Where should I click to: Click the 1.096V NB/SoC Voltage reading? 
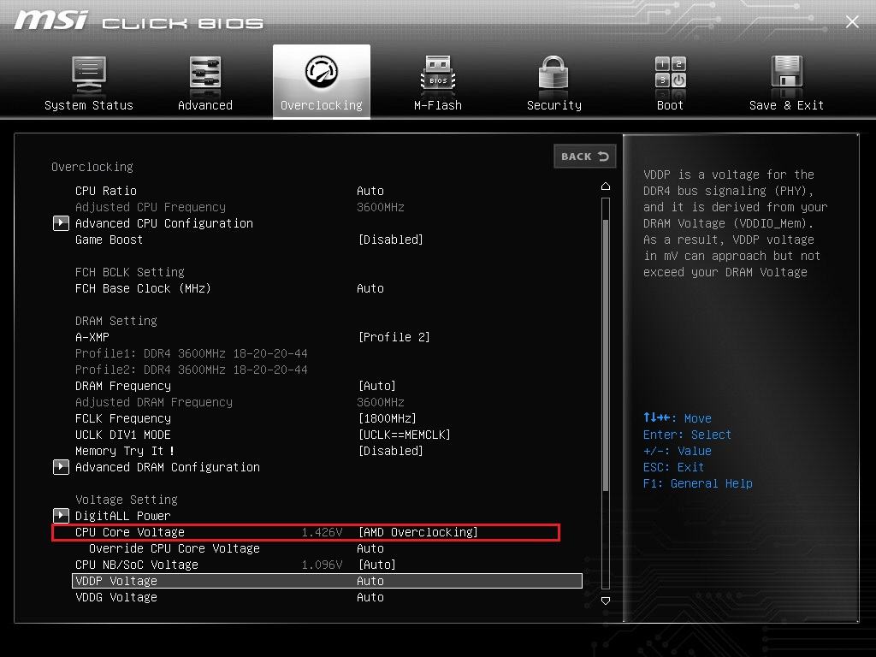322,565
